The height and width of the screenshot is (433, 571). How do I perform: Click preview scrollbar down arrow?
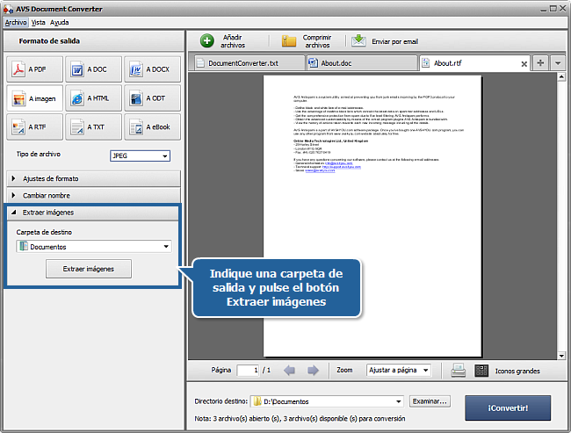(561, 356)
